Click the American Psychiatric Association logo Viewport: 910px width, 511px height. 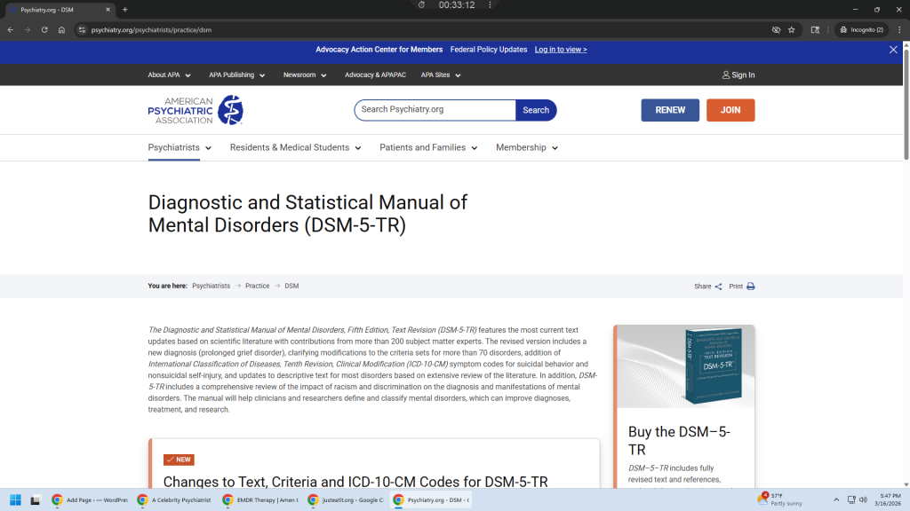point(195,110)
